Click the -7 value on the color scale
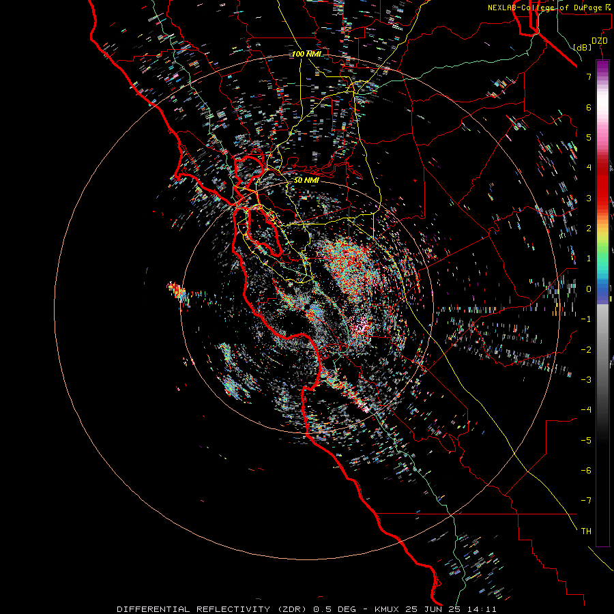 586,501
